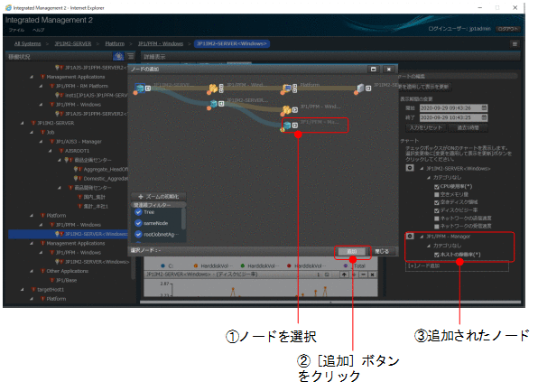Select the blue-outlined root cube node icon
Image resolution: width=538 pixels, height=391 pixels.
click(140, 88)
